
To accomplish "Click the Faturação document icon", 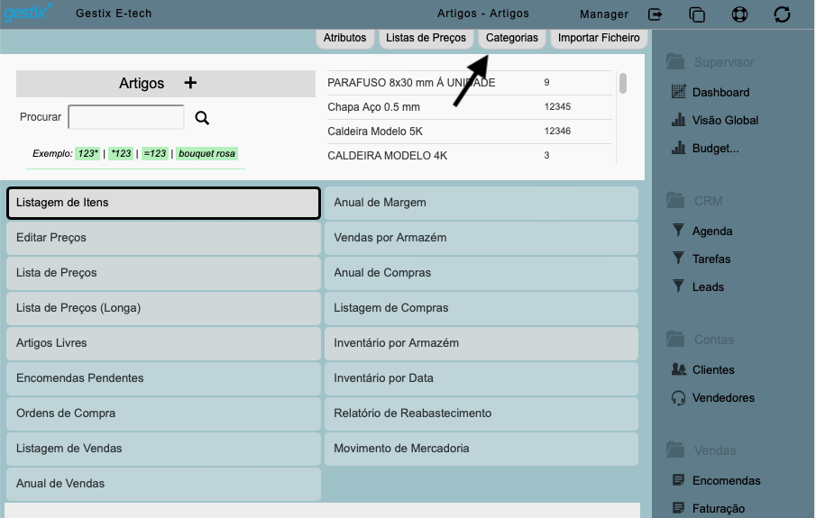I will pyautogui.click(x=679, y=507).
